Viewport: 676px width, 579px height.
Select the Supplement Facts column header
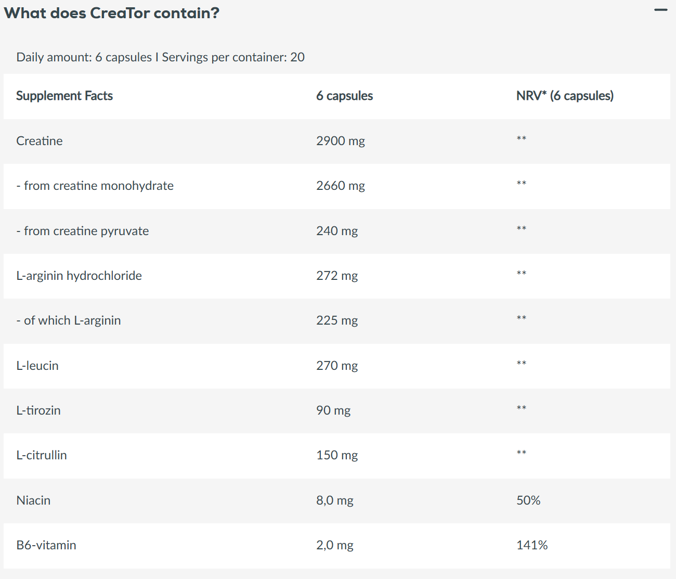(x=64, y=96)
